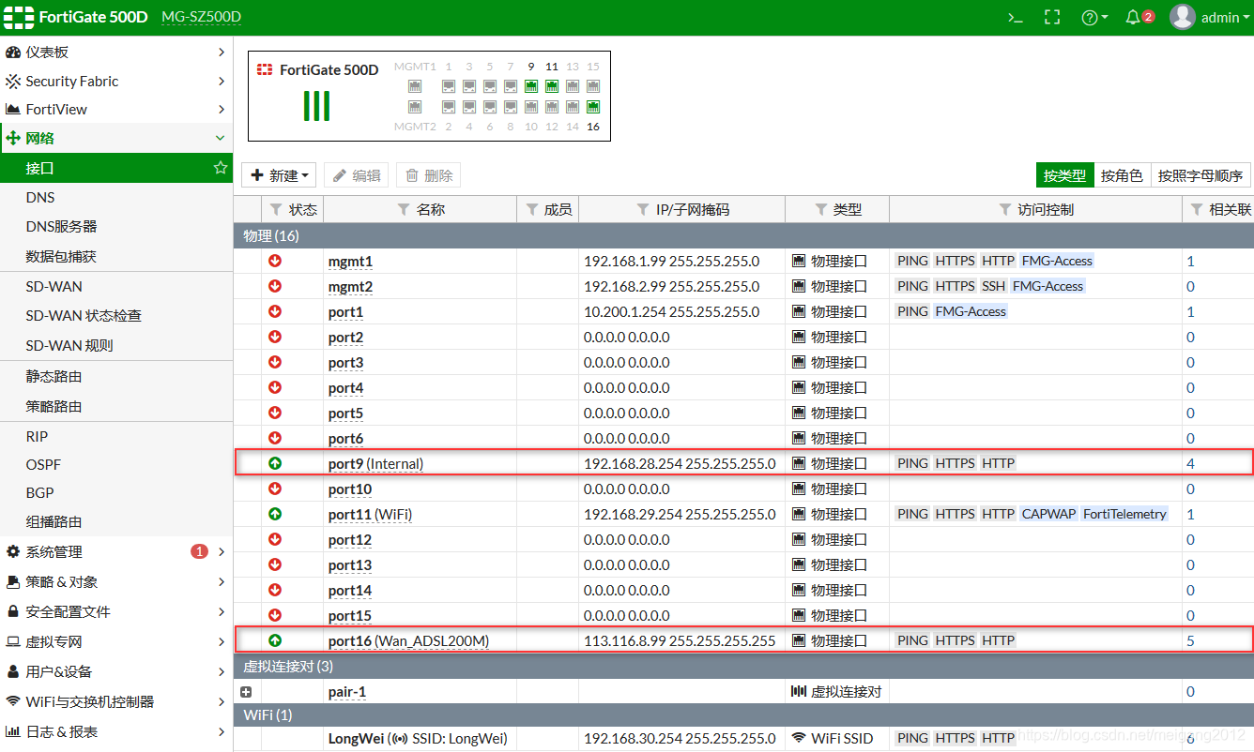The width and height of the screenshot is (1254, 752).
Task: Click status icon of port9 row
Action: coord(275,463)
